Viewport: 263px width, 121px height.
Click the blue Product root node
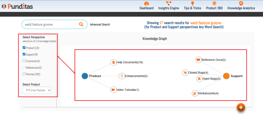[x=85, y=76]
